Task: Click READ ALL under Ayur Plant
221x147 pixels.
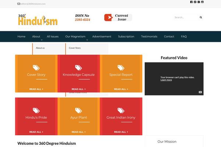Action: click(x=78, y=132)
